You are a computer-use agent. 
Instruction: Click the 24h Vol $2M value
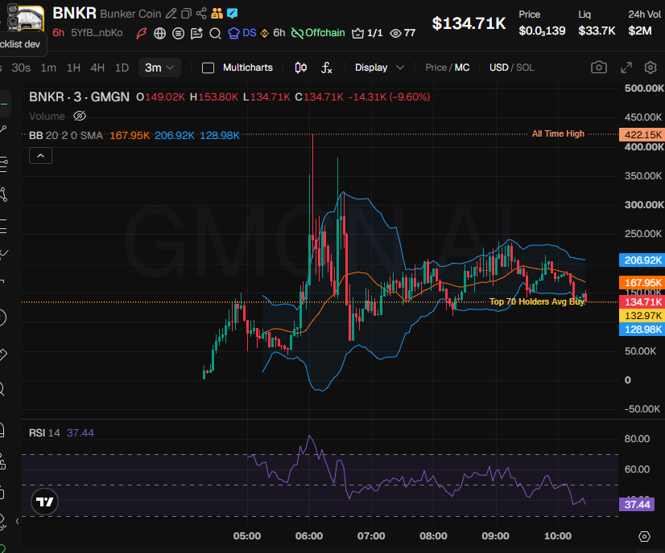click(640, 31)
